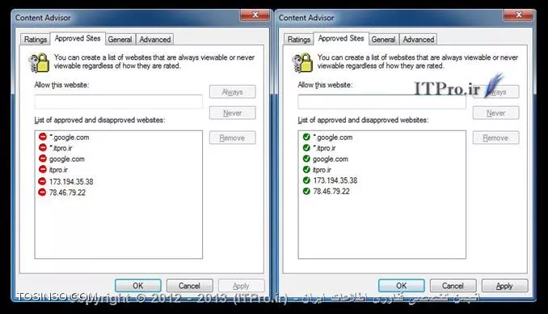The image size is (548, 314).
Task: Select *.itpro.ir entry in right list
Action: coord(324,148)
